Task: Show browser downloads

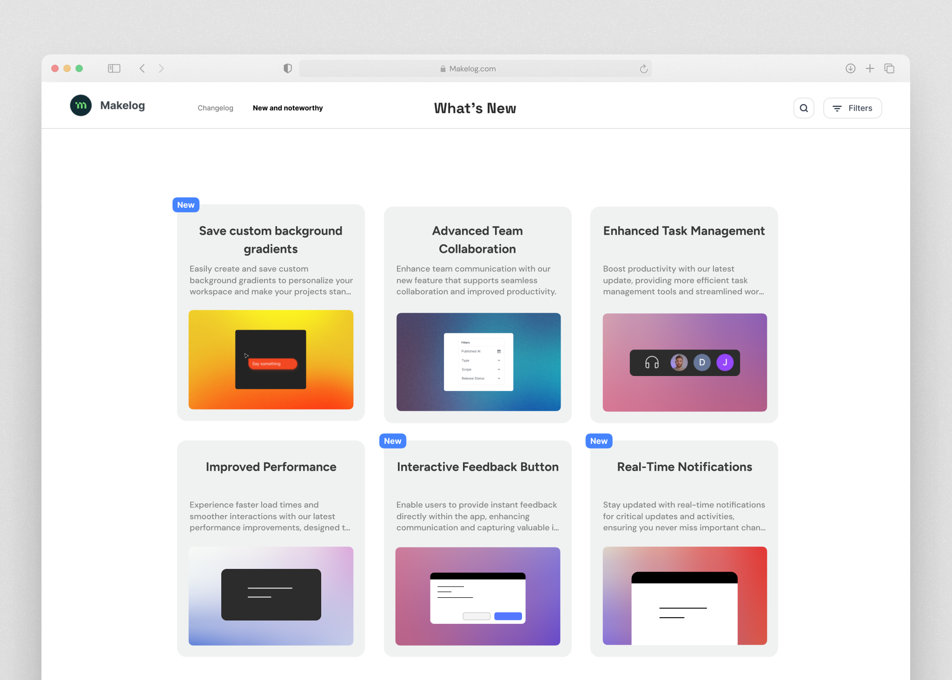Action: click(x=850, y=68)
